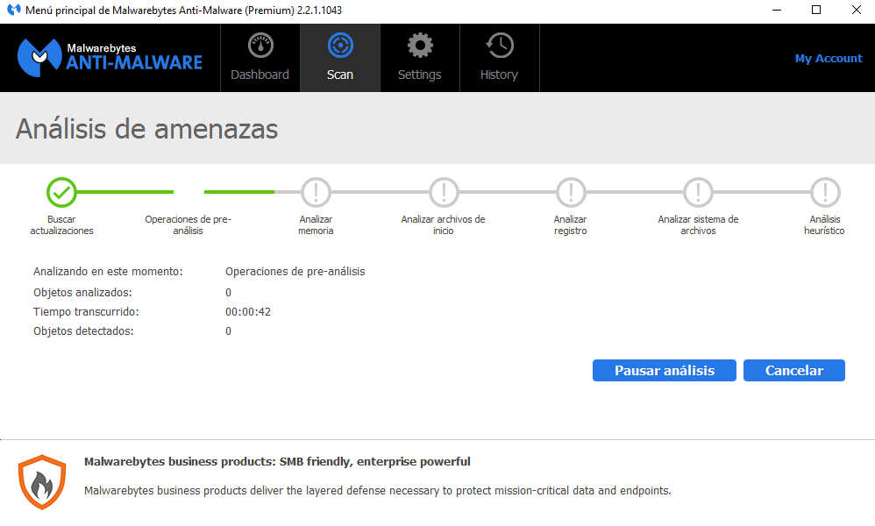Click the Analizar registro step icon

571,193
